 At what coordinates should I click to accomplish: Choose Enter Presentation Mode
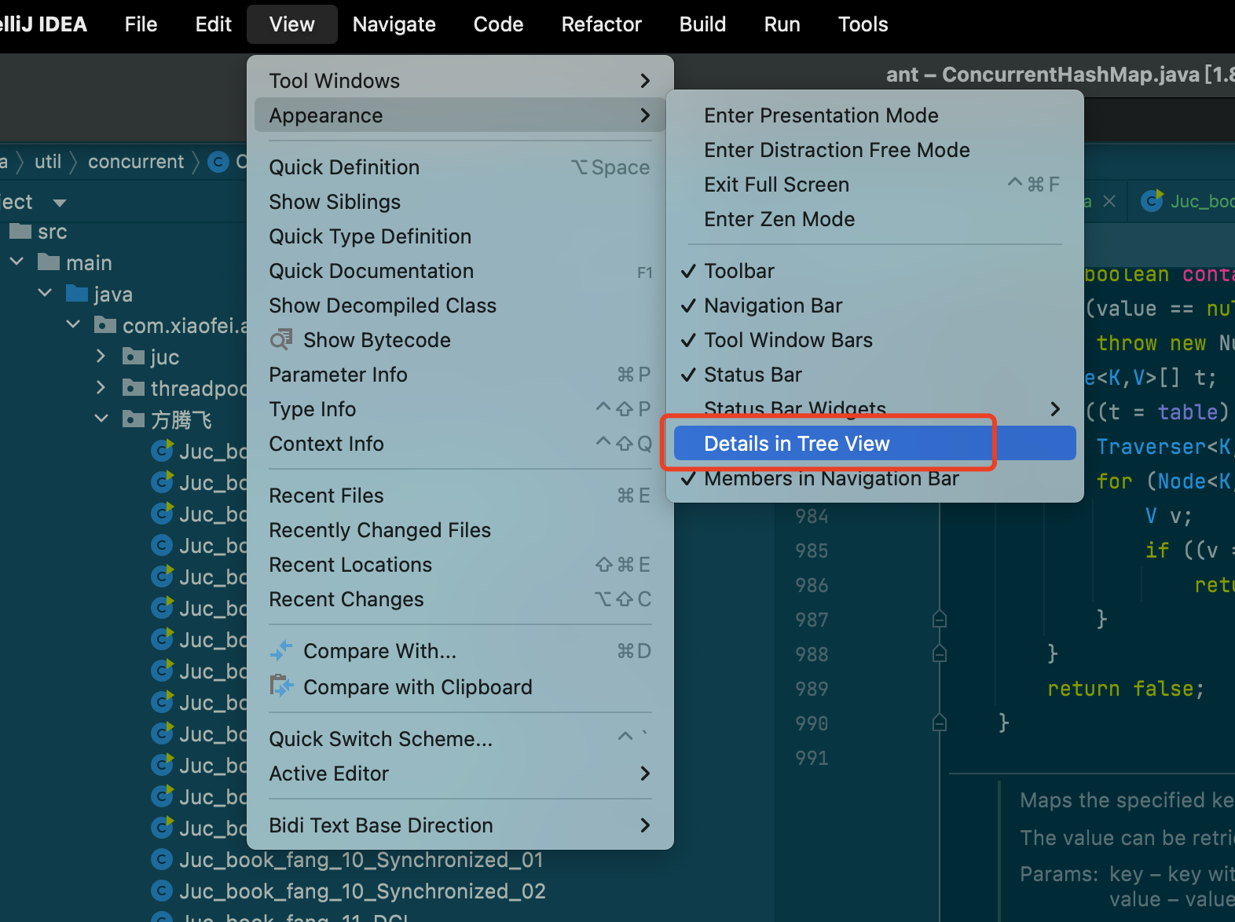pos(821,115)
